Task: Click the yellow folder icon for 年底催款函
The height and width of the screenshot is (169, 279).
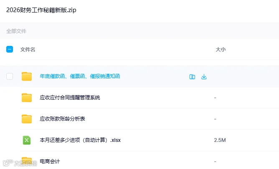Action: (27, 76)
